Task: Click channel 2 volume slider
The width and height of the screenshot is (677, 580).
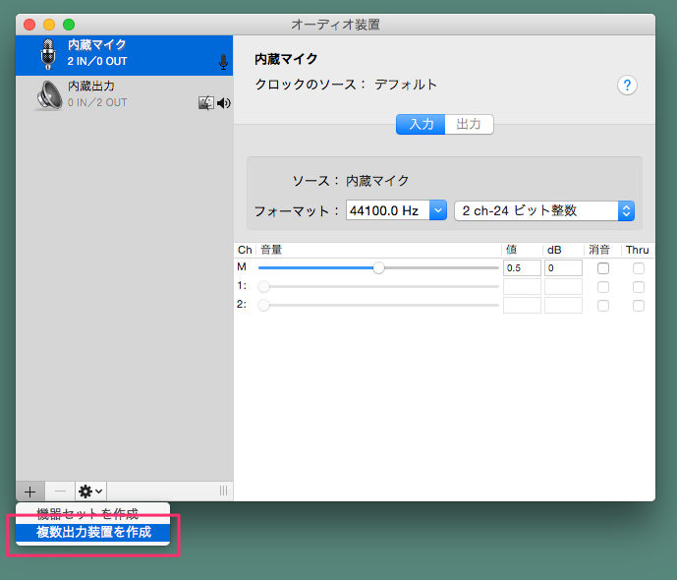Action: click(378, 305)
